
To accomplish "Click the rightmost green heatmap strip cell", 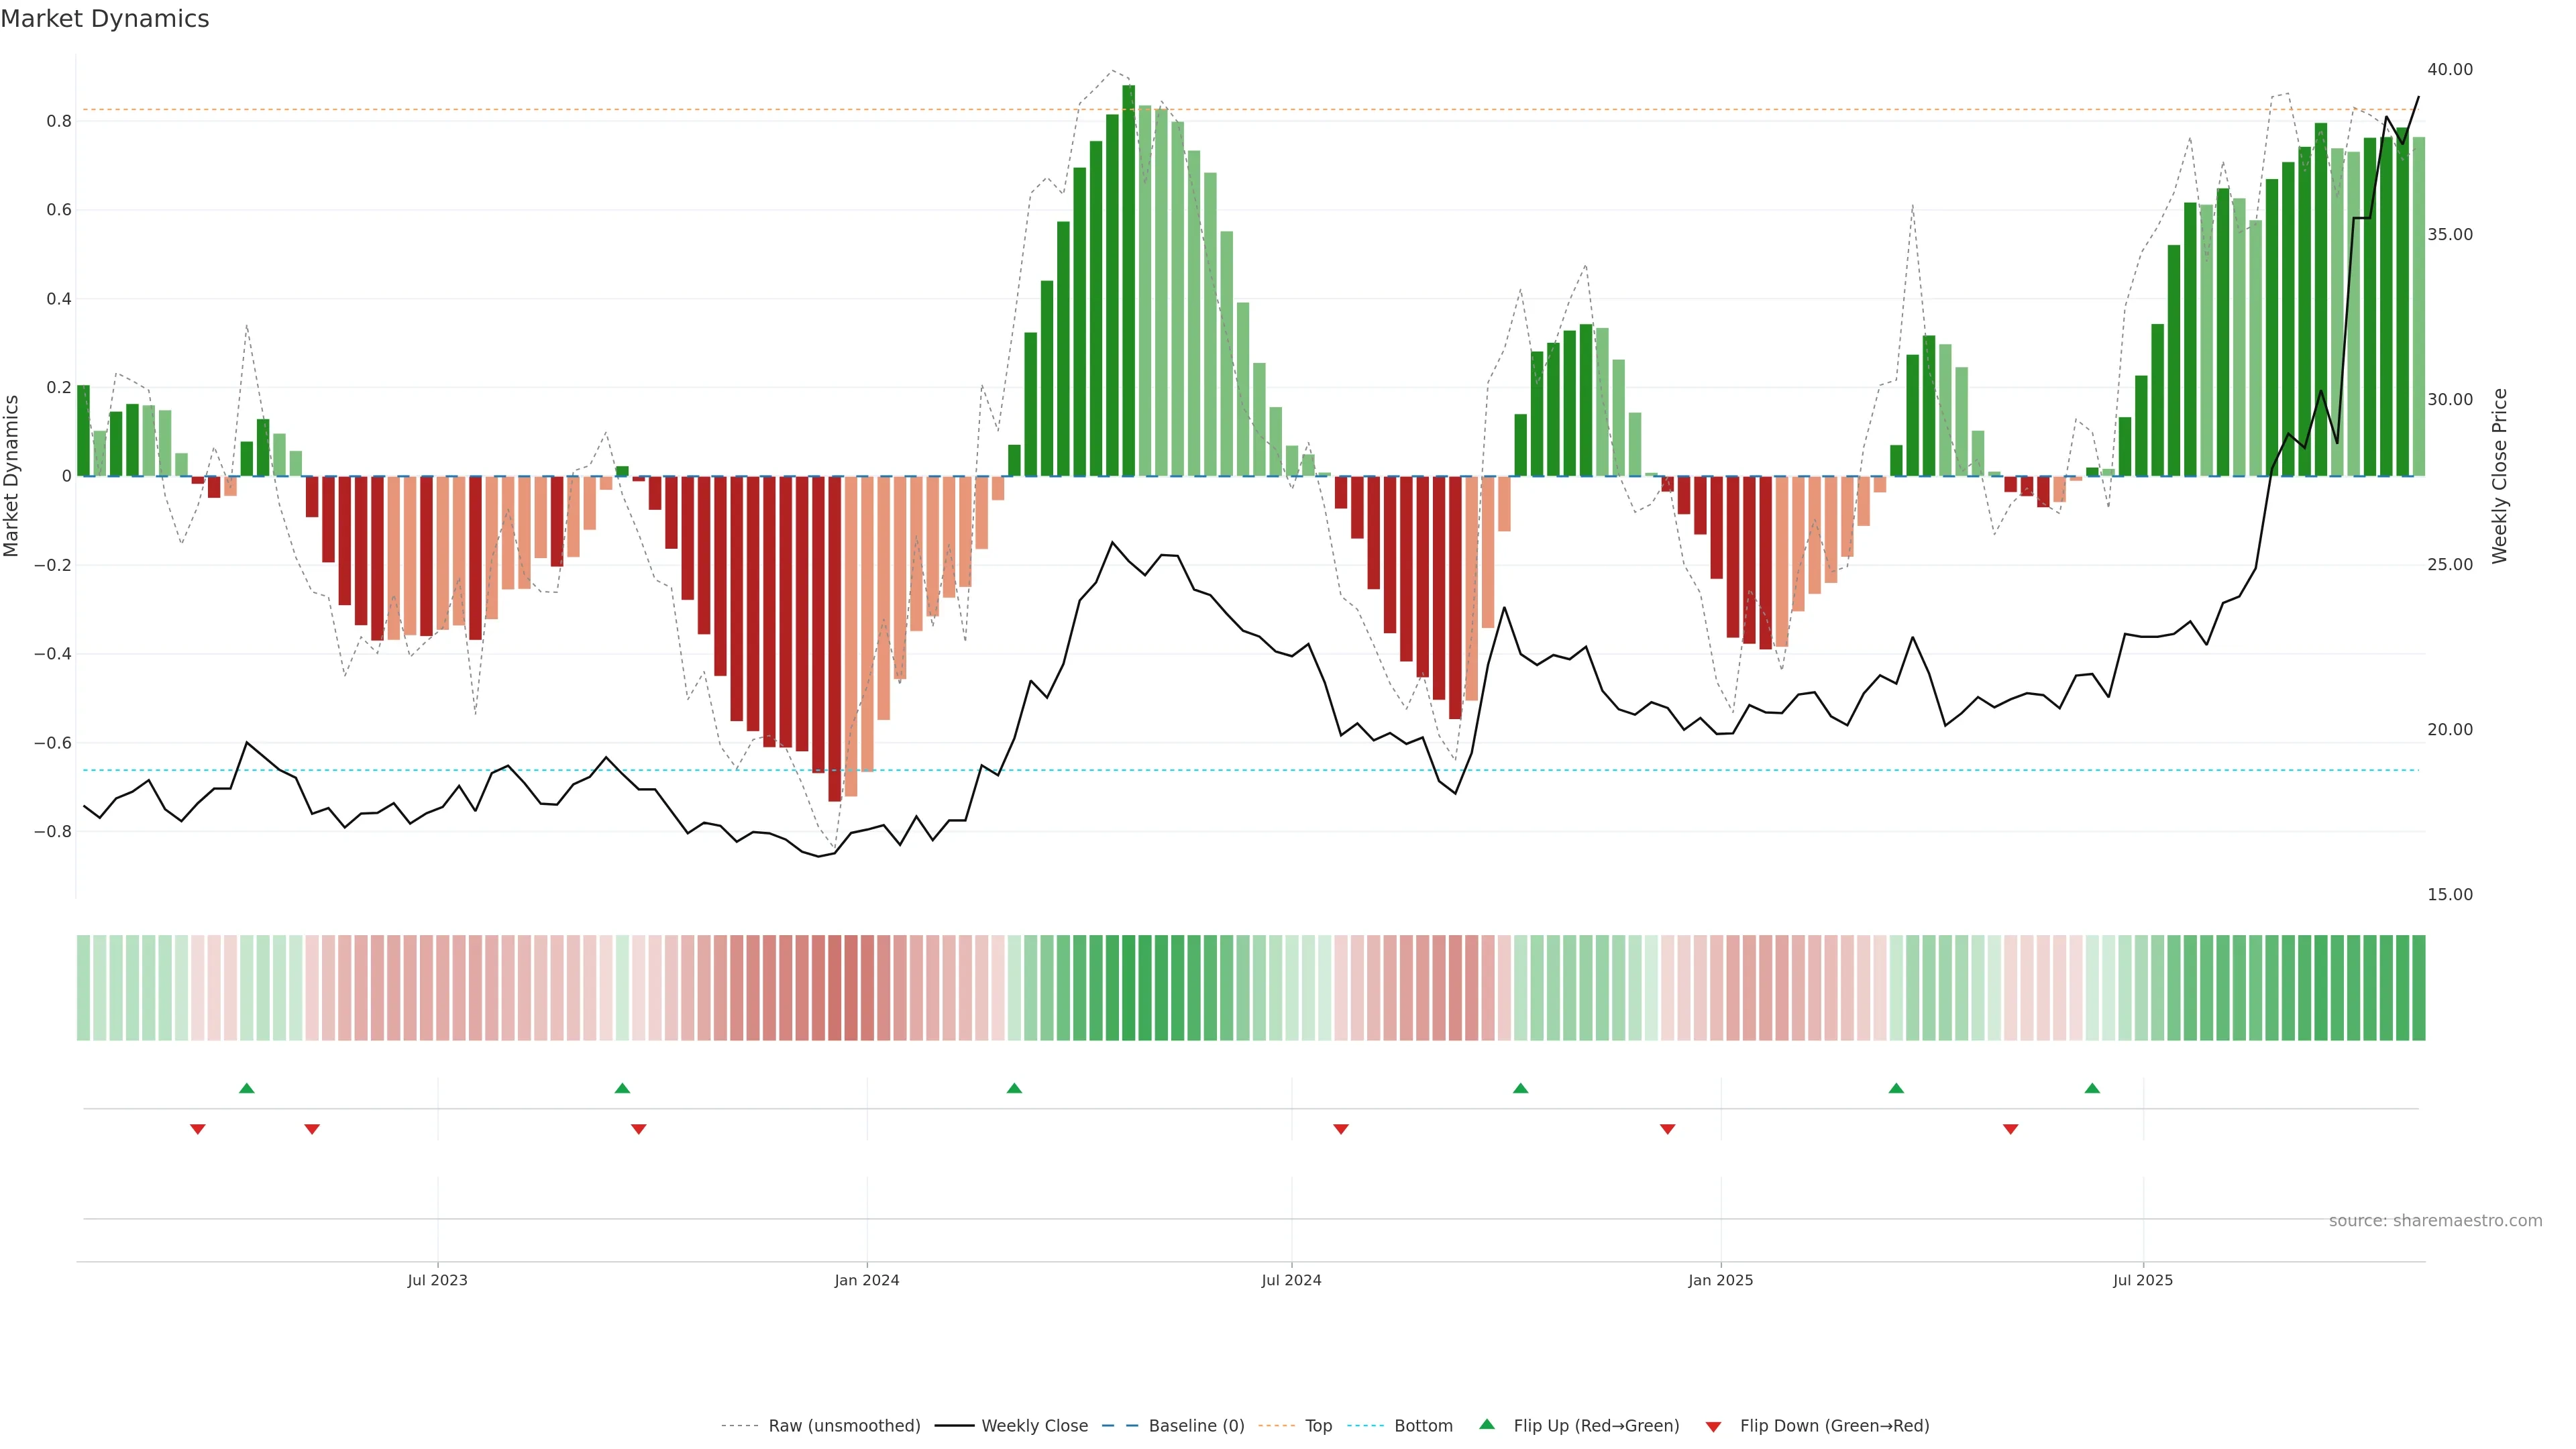I will pos(2418,987).
